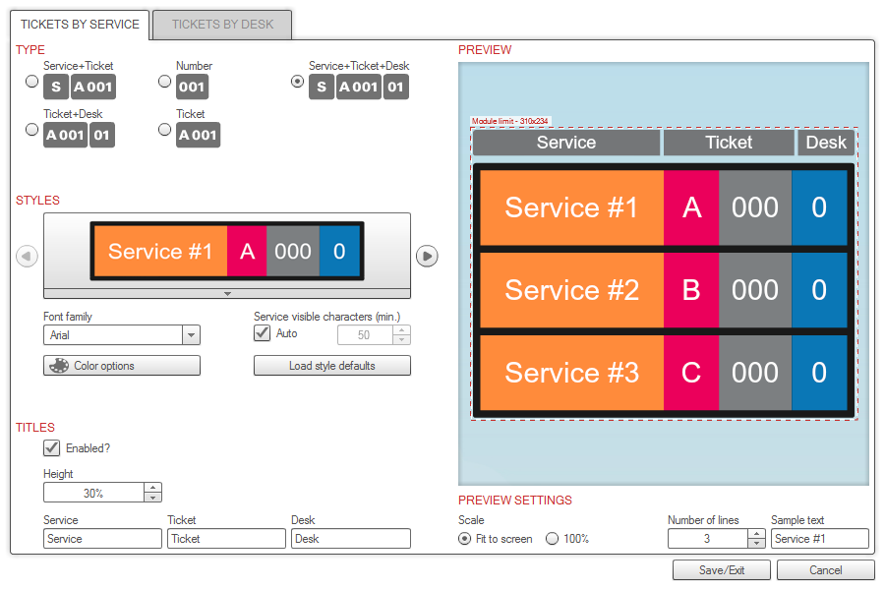885x590 pixels.
Task: Click Service #1 orange cell in preview
Action: (571, 207)
